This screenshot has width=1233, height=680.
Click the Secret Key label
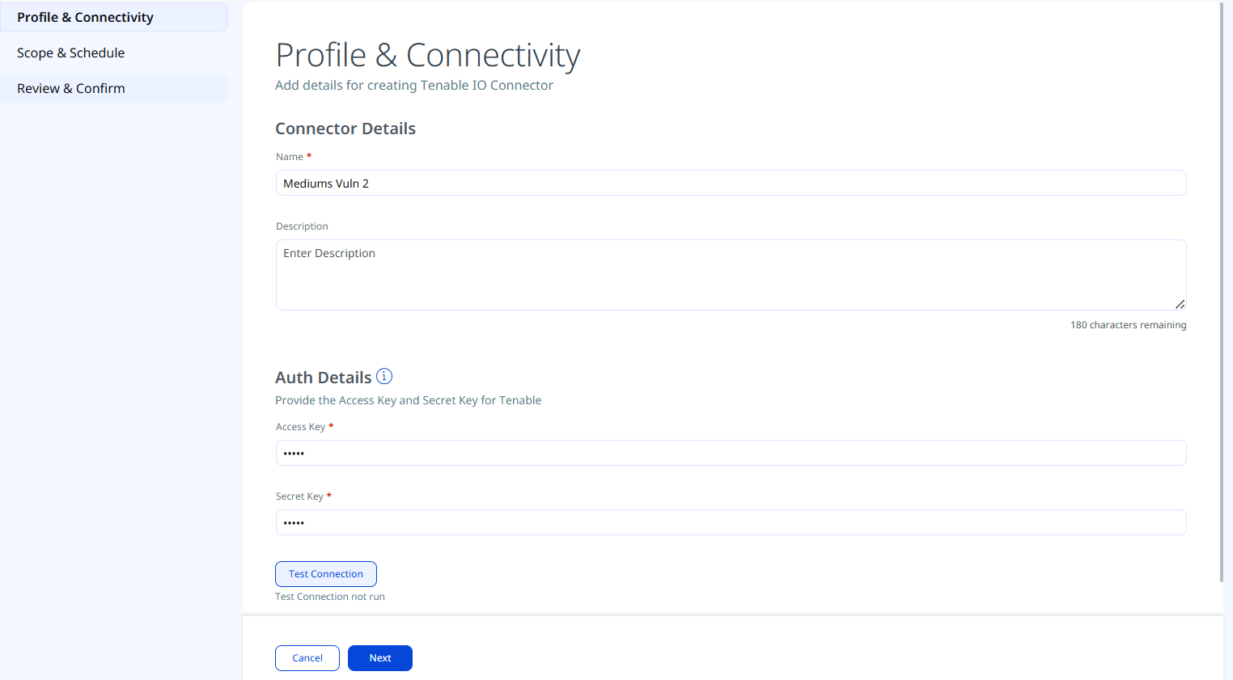click(299, 496)
